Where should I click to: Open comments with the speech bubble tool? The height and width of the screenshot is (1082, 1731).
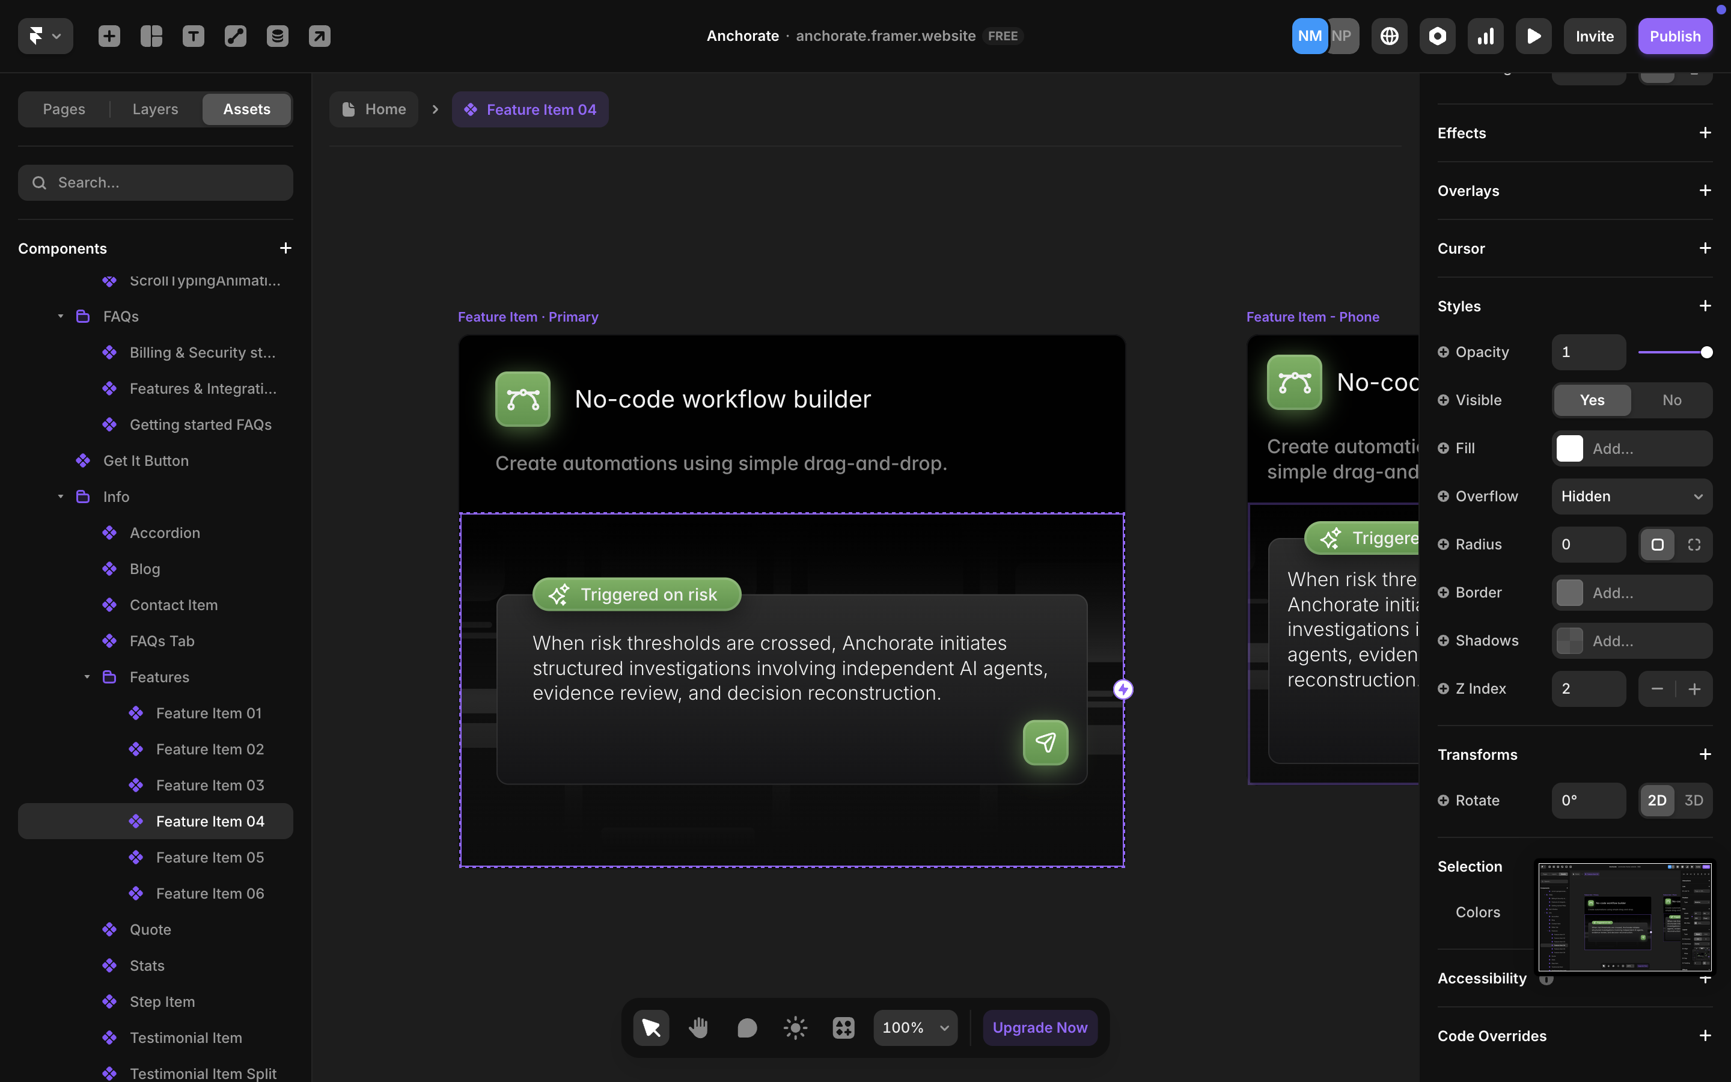coord(746,1027)
